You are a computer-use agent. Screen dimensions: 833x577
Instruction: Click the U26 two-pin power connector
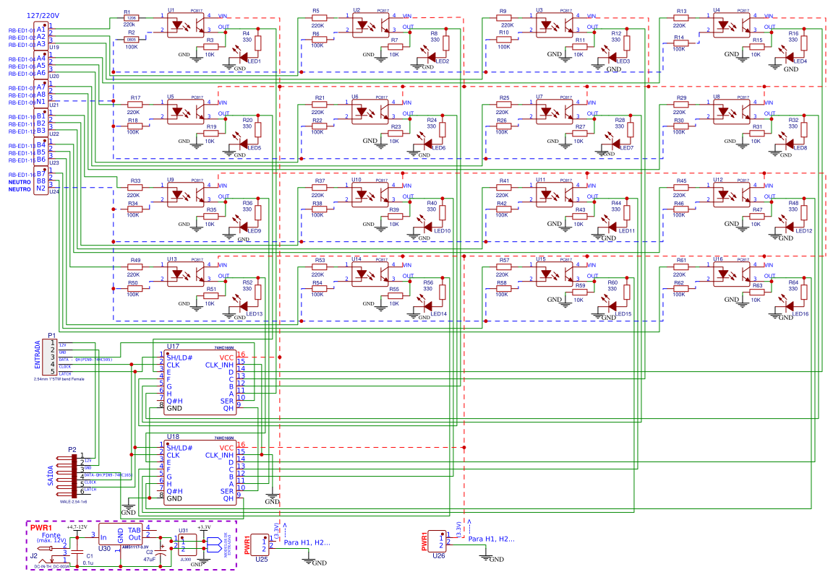(437, 542)
